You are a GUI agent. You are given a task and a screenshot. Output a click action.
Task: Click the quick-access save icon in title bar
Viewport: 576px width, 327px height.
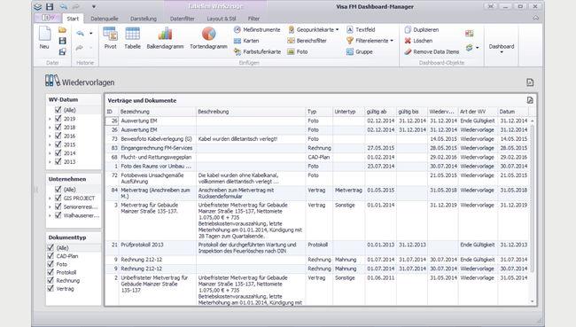click(x=50, y=6)
